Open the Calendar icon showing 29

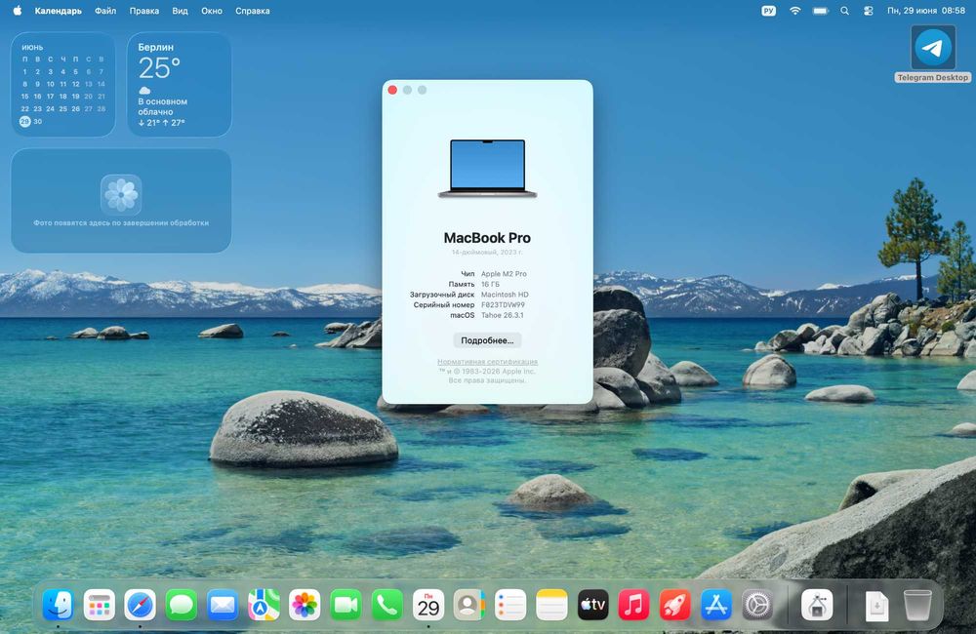point(428,604)
